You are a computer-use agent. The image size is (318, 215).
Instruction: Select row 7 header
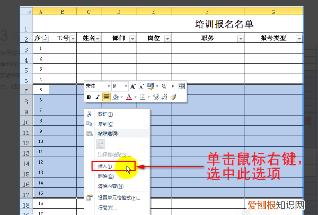(26, 90)
